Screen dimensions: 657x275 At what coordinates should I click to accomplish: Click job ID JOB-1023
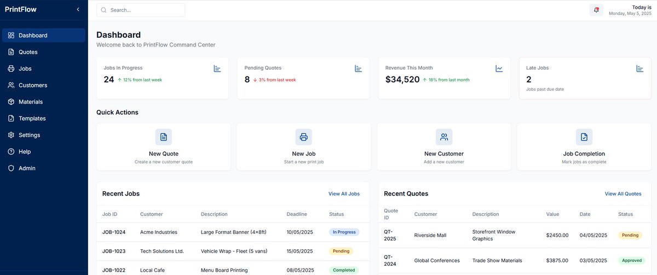[114, 251]
